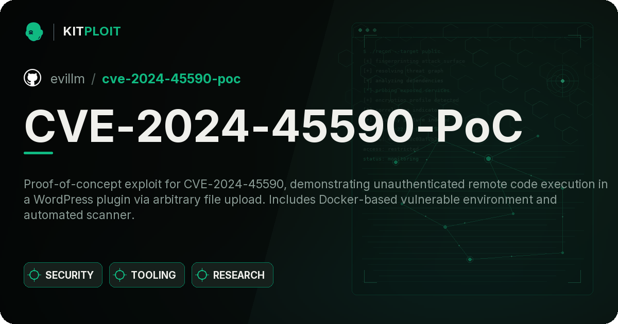Click the crosshair icon inside RESEARCH tag
Screen dimensions: 618x324
[x=202, y=275]
